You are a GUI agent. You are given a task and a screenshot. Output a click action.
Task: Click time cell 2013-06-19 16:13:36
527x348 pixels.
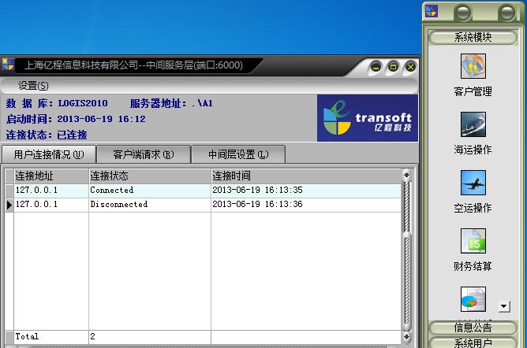coord(306,205)
